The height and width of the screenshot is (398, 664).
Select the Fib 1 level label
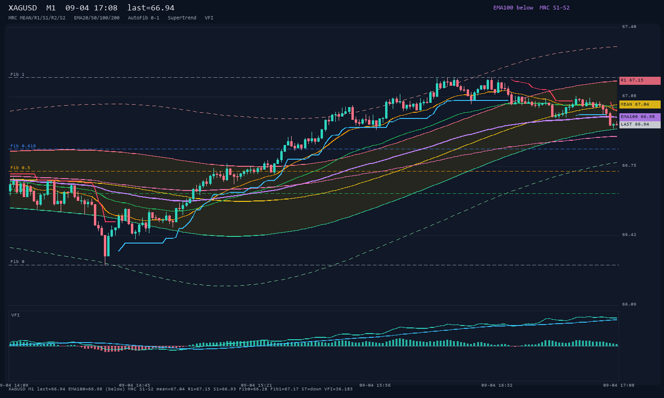18,74
